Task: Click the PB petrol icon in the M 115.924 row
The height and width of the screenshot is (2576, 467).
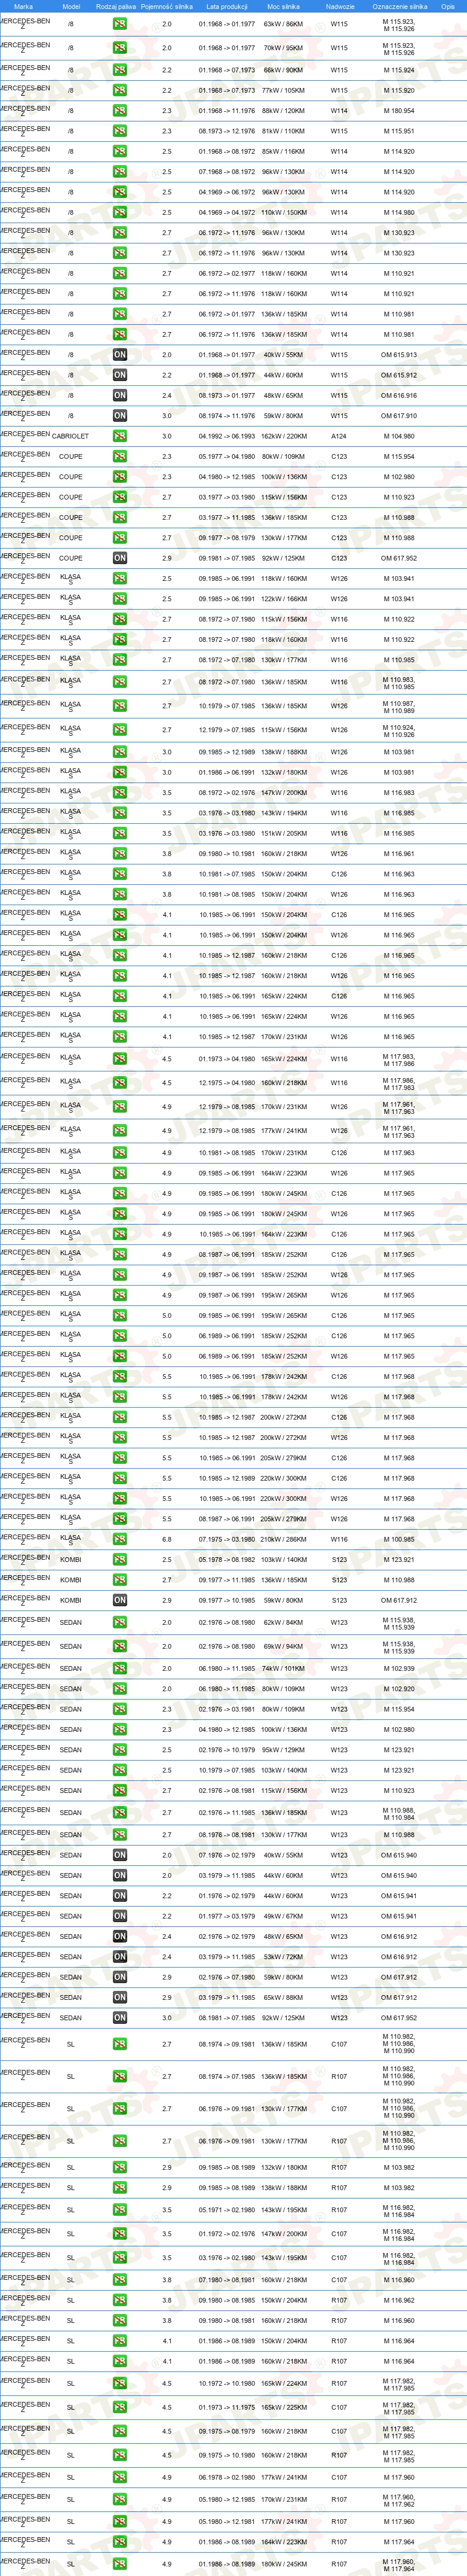Action: click(120, 70)
